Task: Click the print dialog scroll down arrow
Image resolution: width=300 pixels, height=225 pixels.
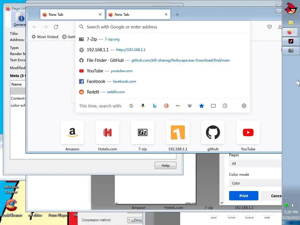Action: click(x=222, y=203)
